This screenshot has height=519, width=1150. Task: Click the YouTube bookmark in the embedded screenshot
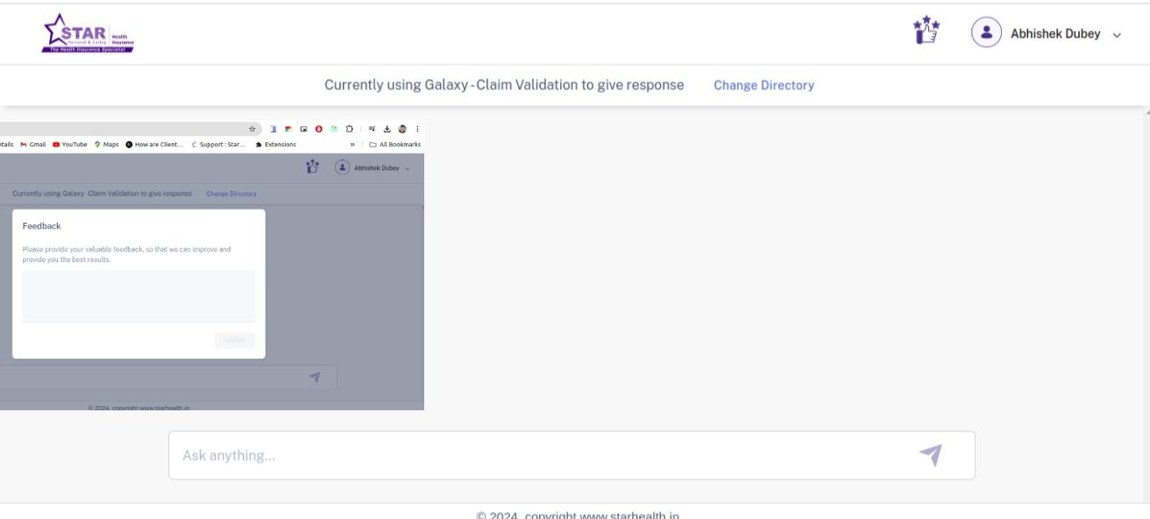(74, 144)
